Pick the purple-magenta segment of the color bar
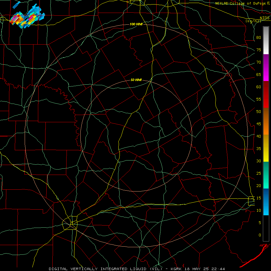The image size is (271, 271). tap(266, 67)
